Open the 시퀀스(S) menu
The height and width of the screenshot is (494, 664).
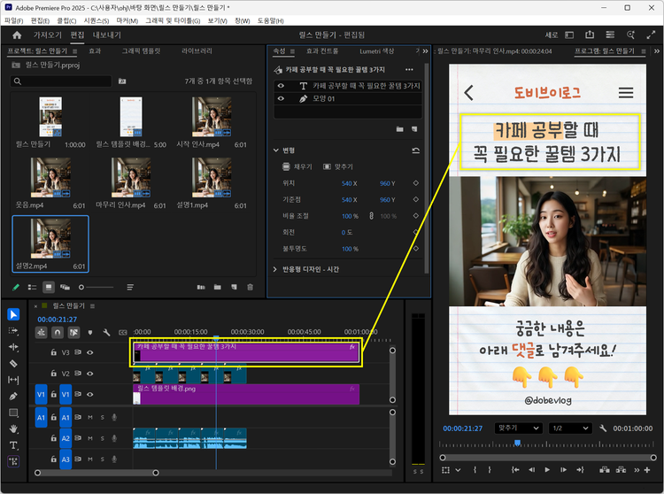[x=96, y=19]
